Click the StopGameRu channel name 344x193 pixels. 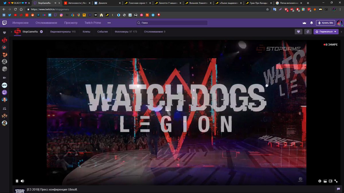pos(30,31)
